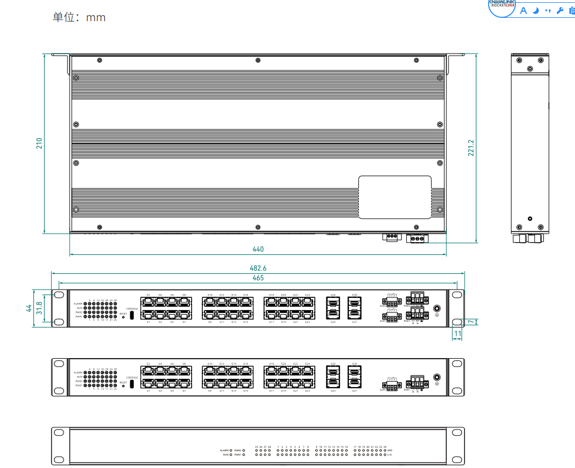Click the 210 height dimension on left
575x468 pixels.
[x=40, y=143]
